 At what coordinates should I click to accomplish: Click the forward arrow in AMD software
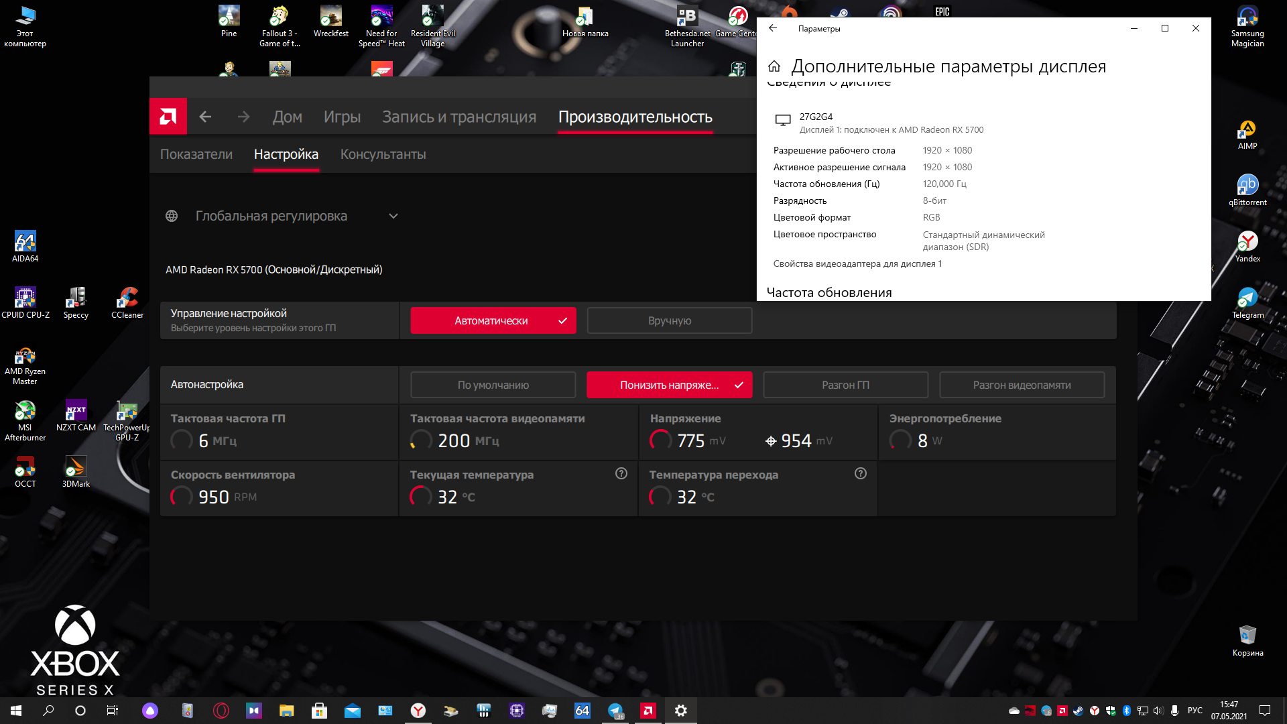[243, 117]
